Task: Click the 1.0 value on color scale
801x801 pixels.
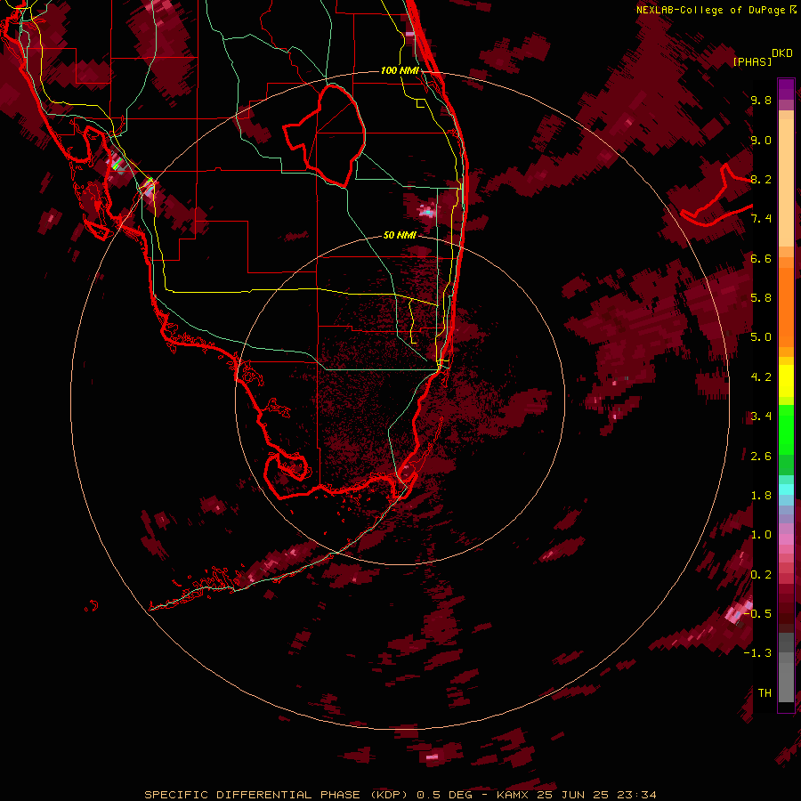Action: pyautogui.click(x=761, y=535)
